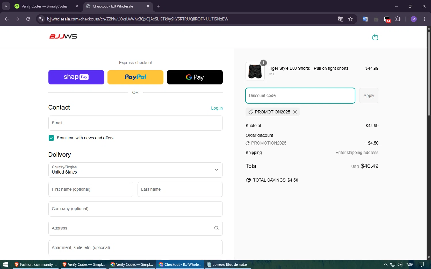Click the page vertical scrollbar
Image resolution: width=431 pixels, height=269 pixels.
429,73
